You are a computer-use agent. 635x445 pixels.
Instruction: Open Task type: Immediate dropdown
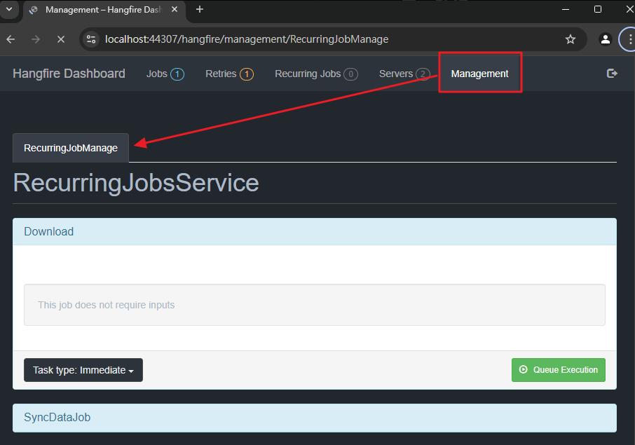point(83,370)
